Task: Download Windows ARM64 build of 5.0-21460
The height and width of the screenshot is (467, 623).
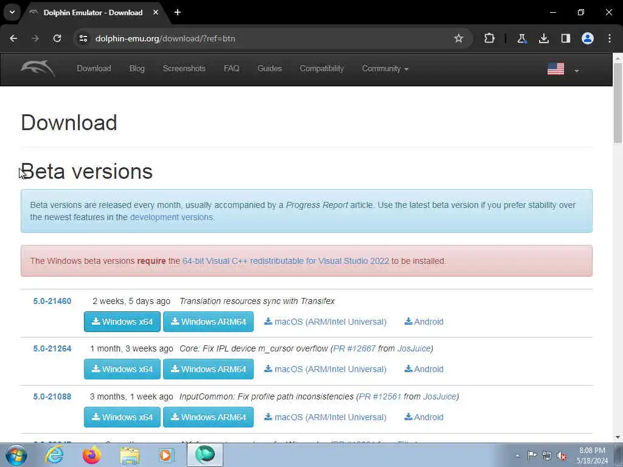Action: pos(208,322)
